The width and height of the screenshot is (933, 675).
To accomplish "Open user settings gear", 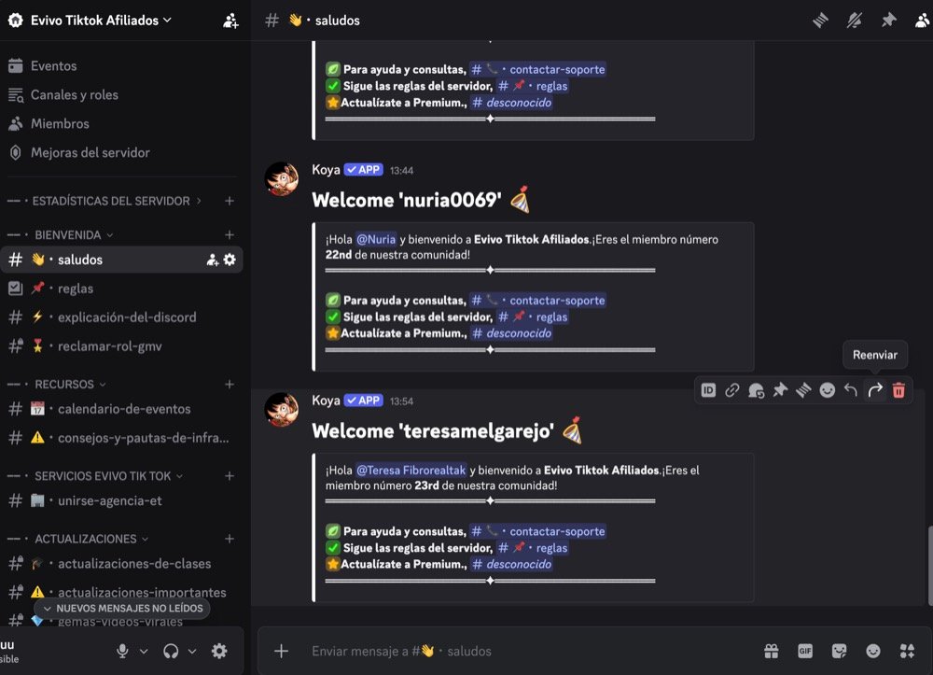I will pyautogui.click(x=219, y=651).
